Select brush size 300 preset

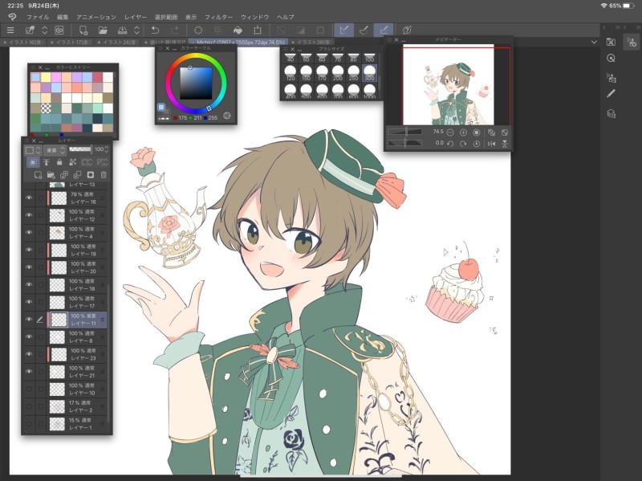pos(370,73)
